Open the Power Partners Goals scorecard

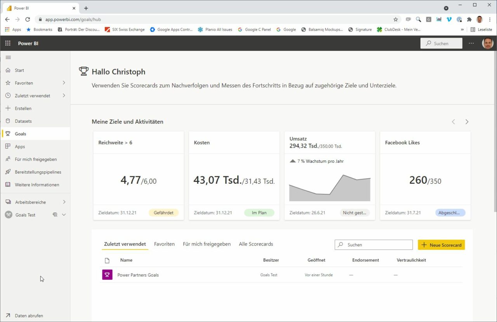click(138, 275)
